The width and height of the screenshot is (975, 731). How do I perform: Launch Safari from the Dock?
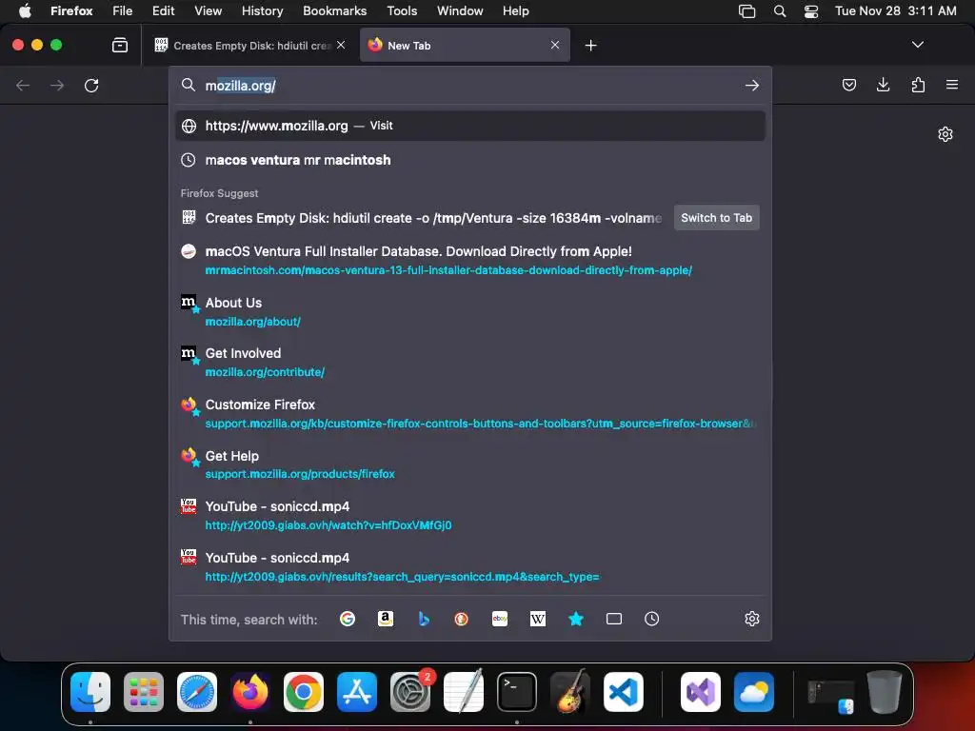point(197,692)
